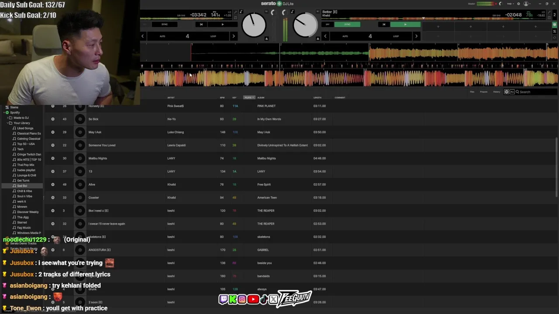Toggle SYNC on the left deck
This screenshot has height=314, width=559.
(165, 24)
